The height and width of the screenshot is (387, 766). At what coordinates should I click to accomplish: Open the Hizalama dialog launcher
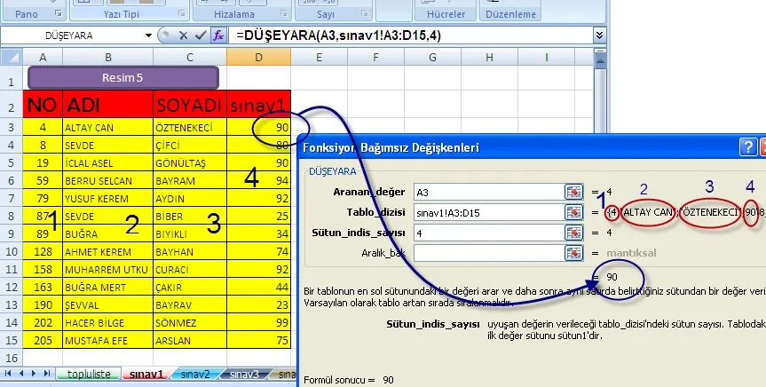[284, 15]
